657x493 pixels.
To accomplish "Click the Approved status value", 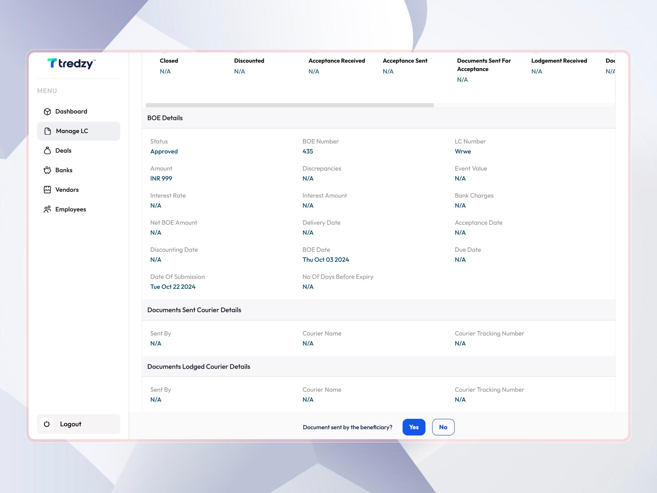I will [164, 151].
